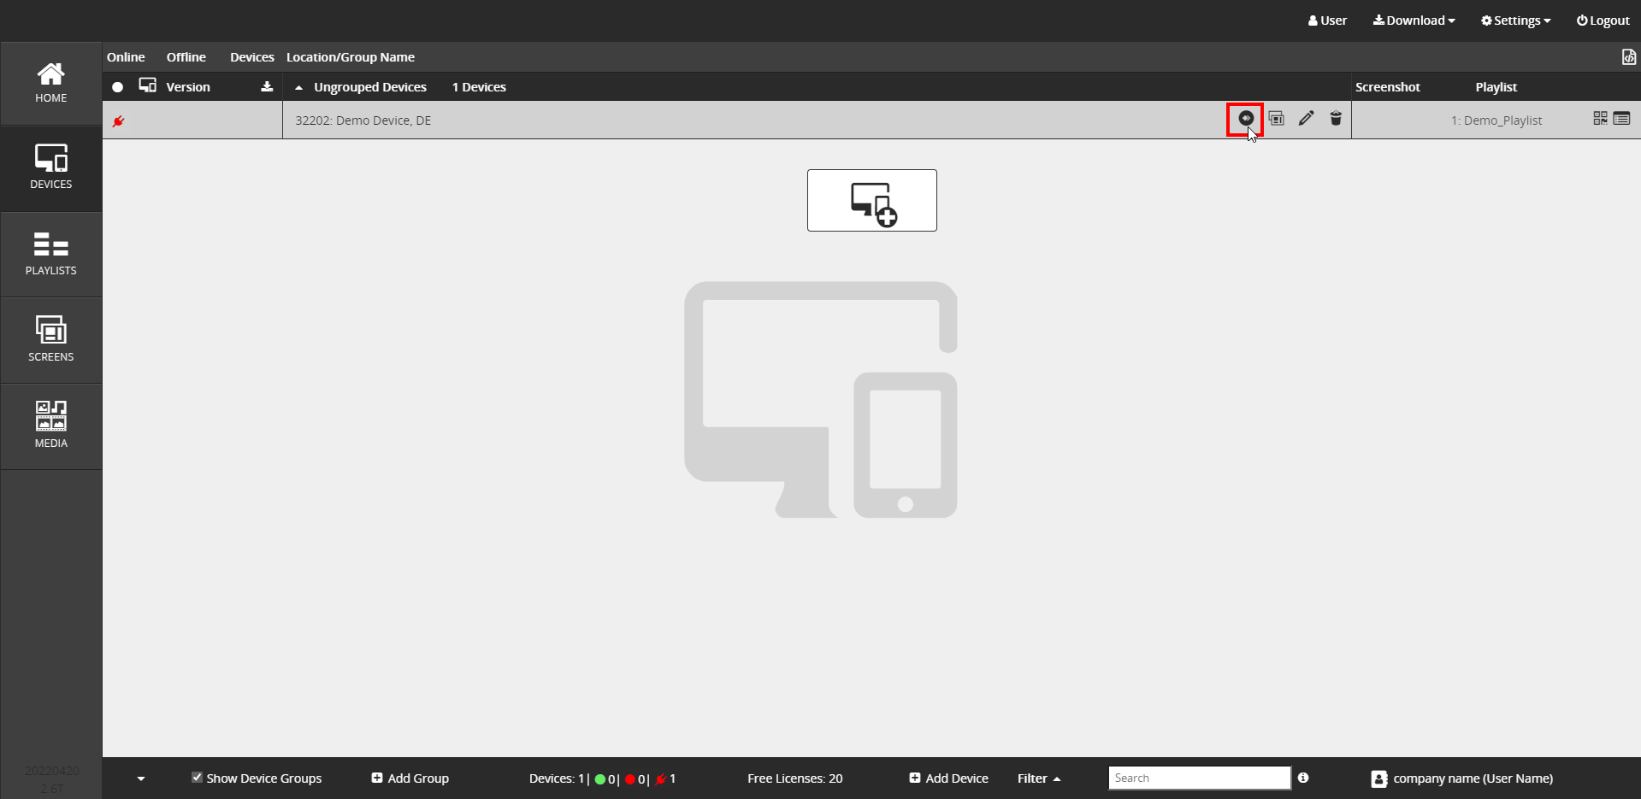
Task: Click the info icon next to Search
Action: tap(1303, 778)
